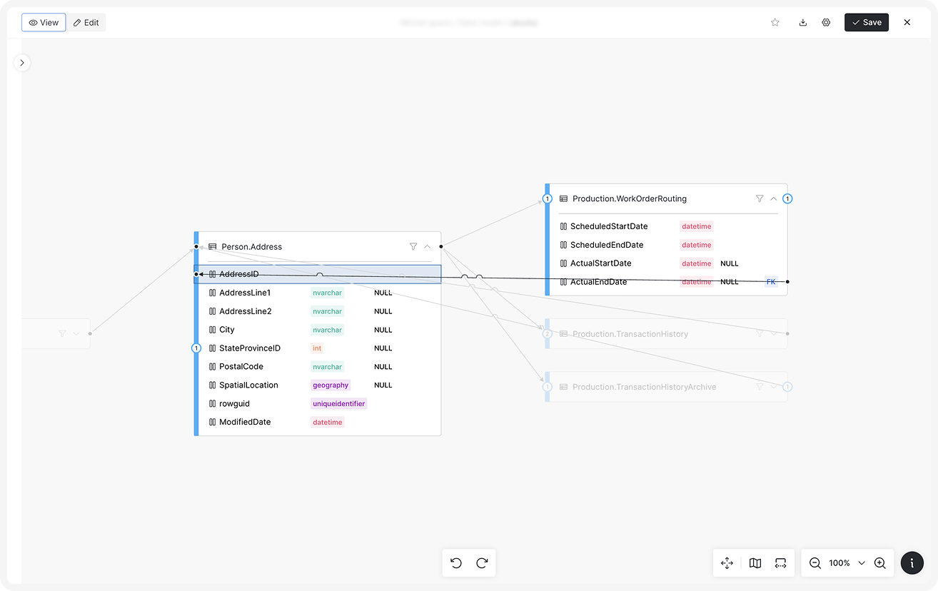This screenshot has width=938, height=591.
Task: Collapse the Production.WorkOrderRouting table
Action: click(773, 198)
